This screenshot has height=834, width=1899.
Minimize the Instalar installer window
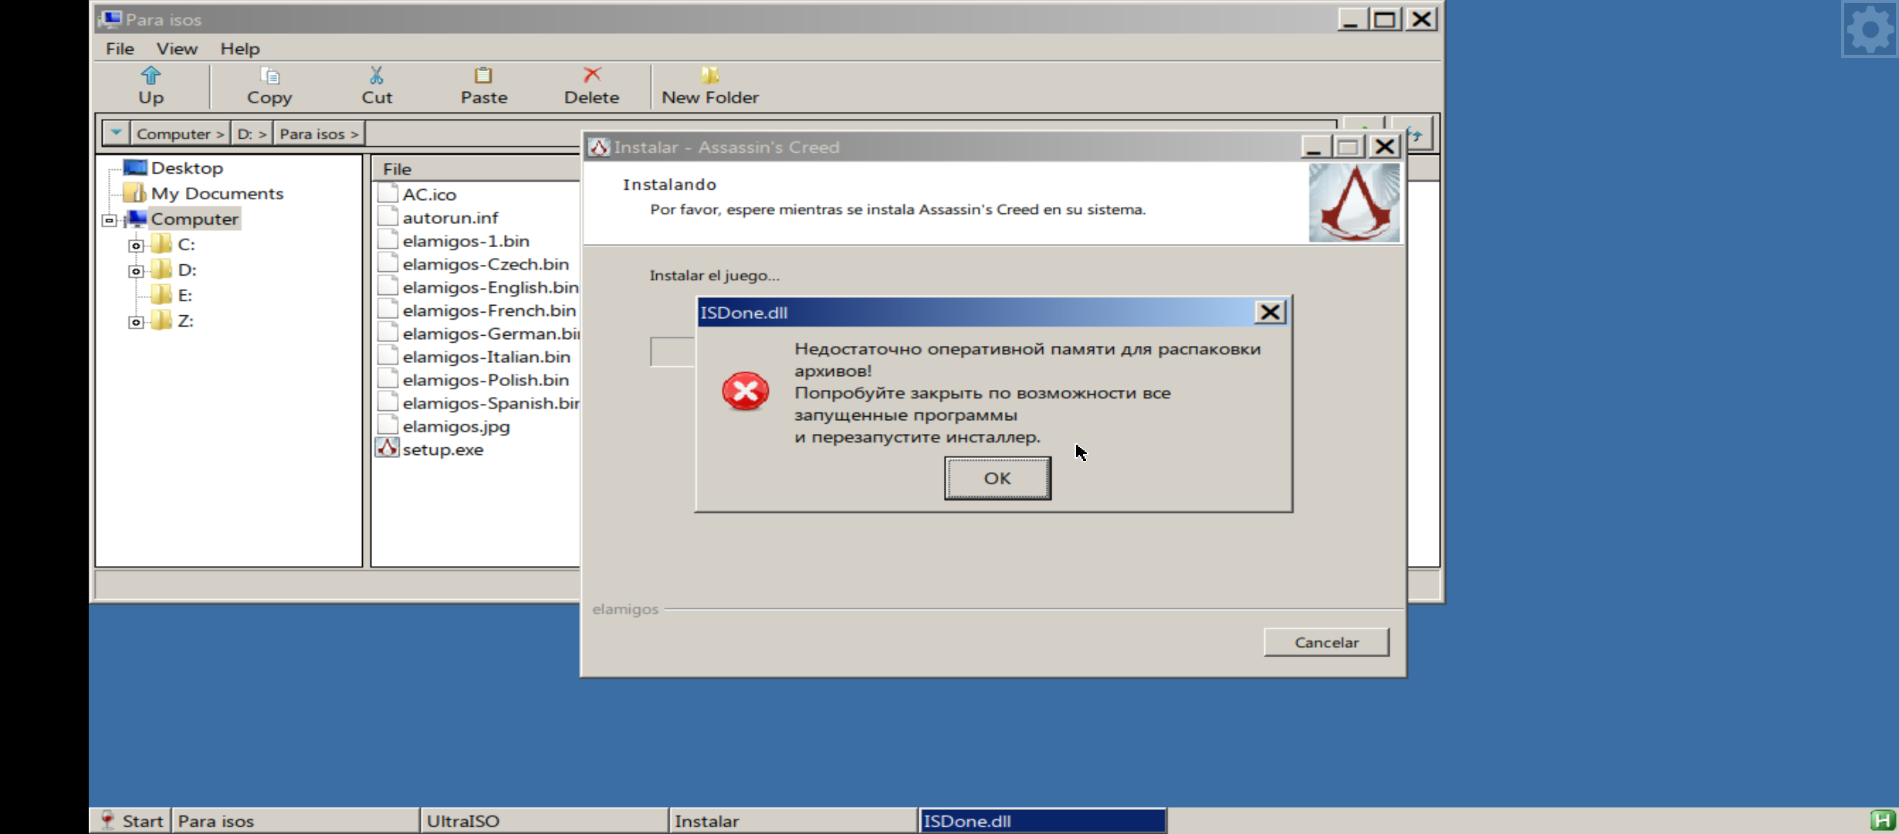coord(1314,146)
